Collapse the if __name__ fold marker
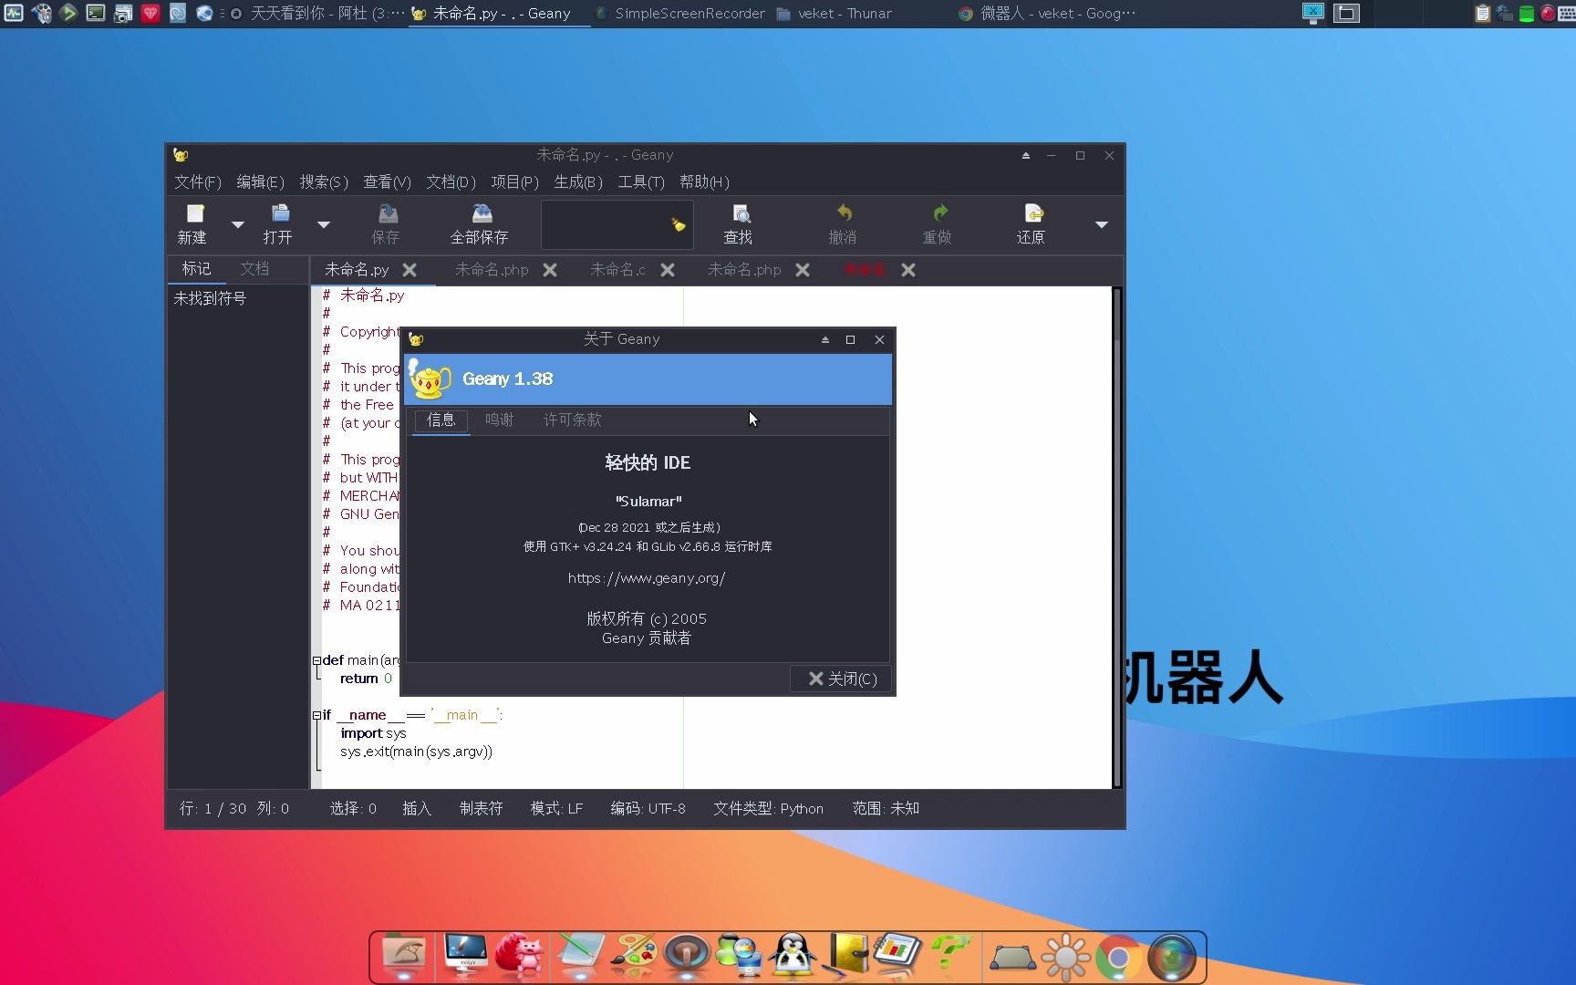This screenshot has width=1576, height=985. [316, 715]
